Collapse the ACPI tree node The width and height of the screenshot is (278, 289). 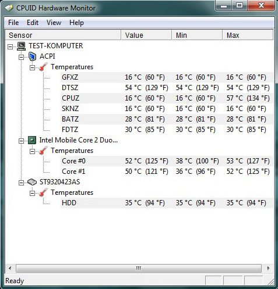(x=21, y=57)
